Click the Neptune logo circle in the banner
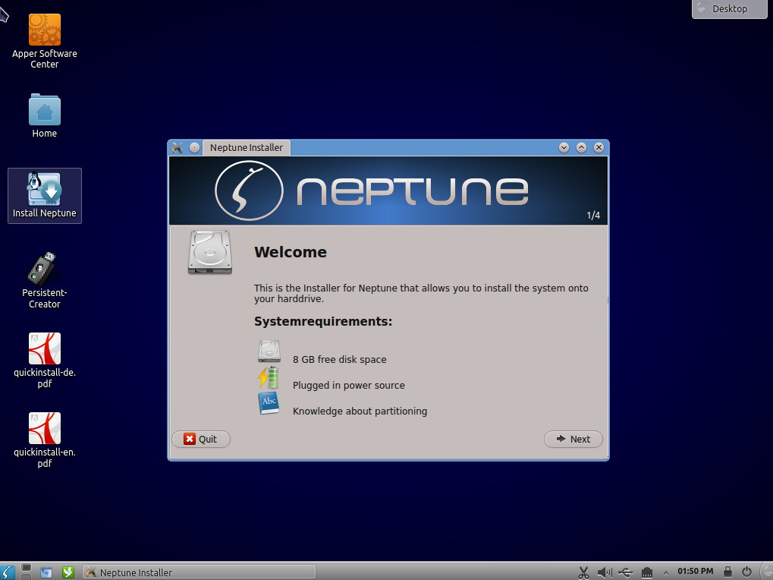The width and height of the screenshot is (773, 580). [x=249, y=191]
